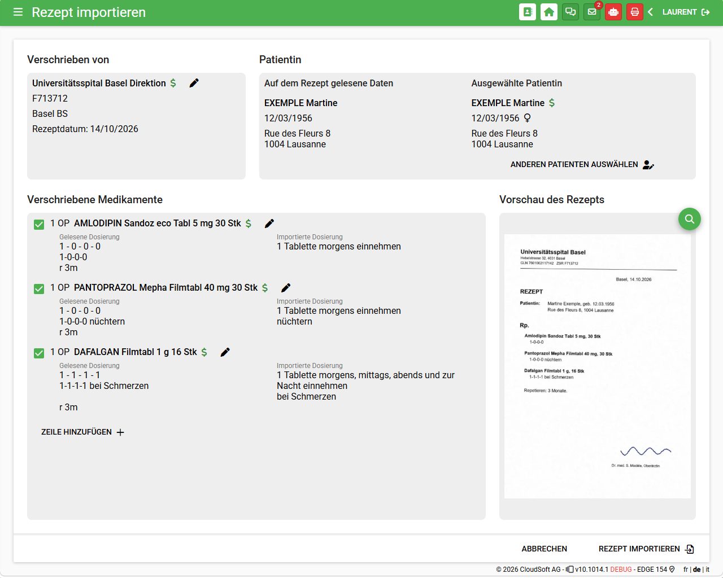Click ANDEREN PATIENTEN AUSWÄHLEN
Viewport: 723px width, 578px height.
click(x=582, y=165)
